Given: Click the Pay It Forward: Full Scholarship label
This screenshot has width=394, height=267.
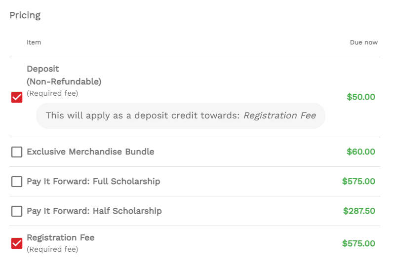Looking at the screenshot, I should pos(93,181).
